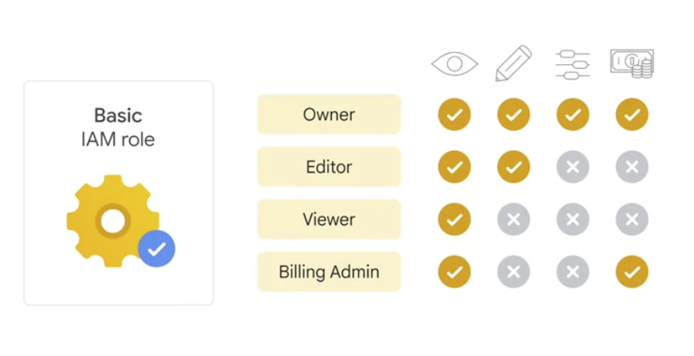Click the yellow gear icon
The width and height of the screenshot is (694, 356).
[x=113, y=222]
